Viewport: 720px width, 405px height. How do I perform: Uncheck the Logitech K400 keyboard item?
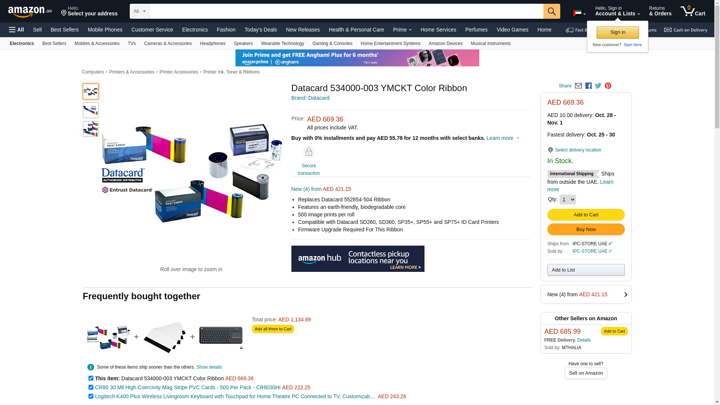[x=91, y=396]
